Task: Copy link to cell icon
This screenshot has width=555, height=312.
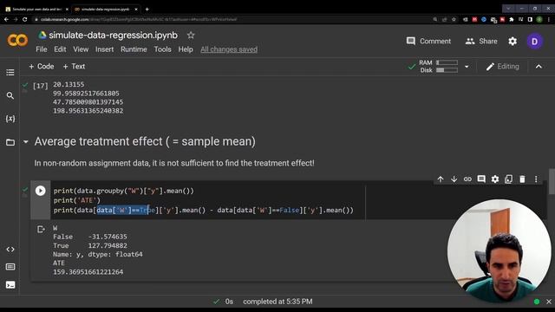Action: pyautogui.click(x=467, y=179)
